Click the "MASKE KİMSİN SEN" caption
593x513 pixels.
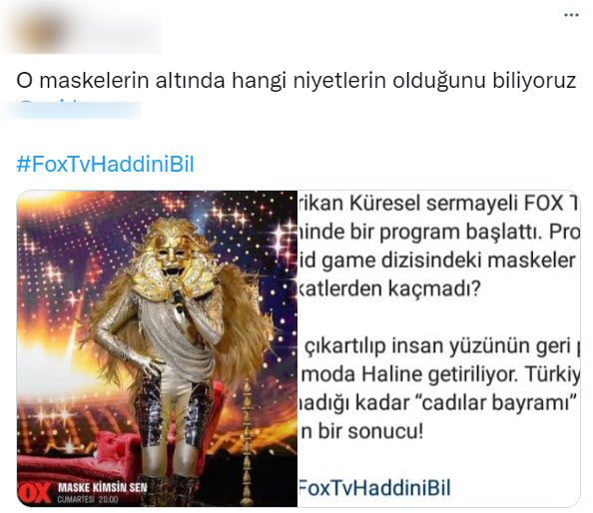pyautogui.click(x=103, y=488)
